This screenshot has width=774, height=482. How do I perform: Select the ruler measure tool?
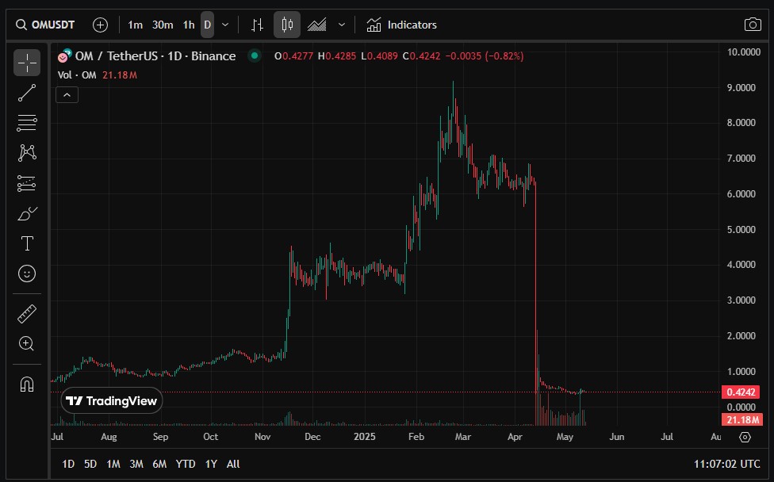click(x=27, y=314)
